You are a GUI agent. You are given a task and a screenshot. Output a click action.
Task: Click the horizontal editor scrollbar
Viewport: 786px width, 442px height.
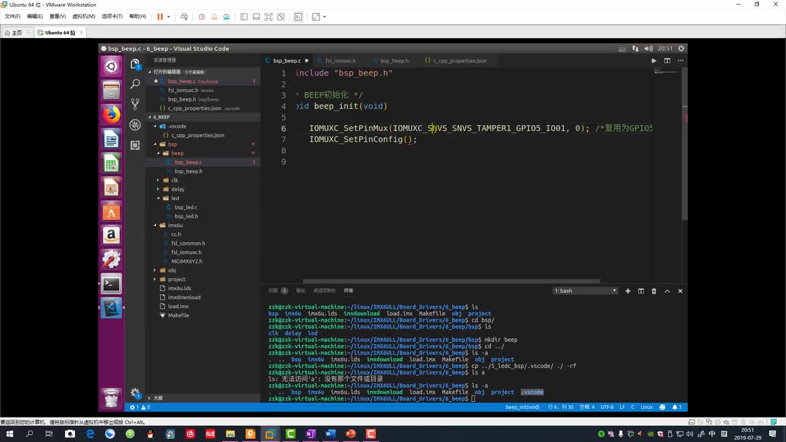point(451,281)
